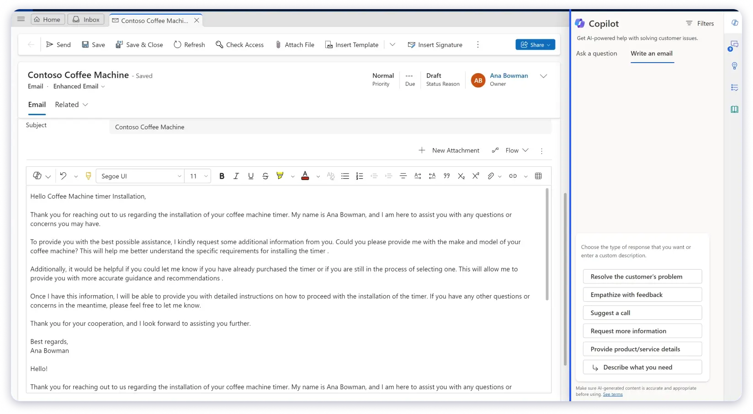Open the Enhanced Email form selector

pyautogui.click(x=79, y=86)
